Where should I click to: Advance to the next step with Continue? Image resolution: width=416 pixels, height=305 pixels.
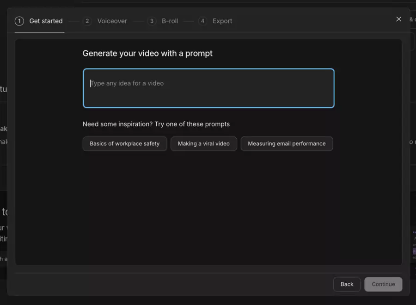[383, 284]
